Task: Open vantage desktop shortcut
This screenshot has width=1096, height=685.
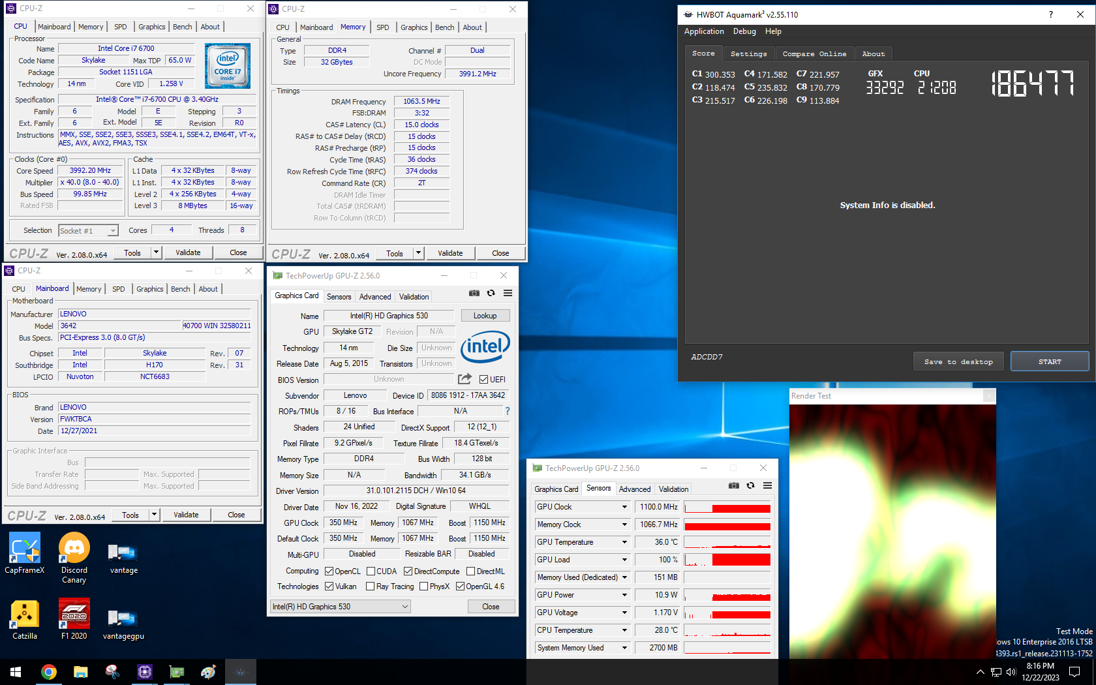Action: click(123, 558)
